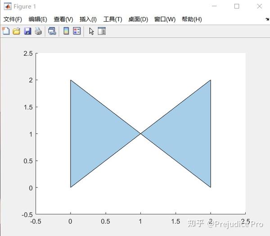
Task: Click the dock figure arrow at menu bar end
Action: click(x=267, y=19)
